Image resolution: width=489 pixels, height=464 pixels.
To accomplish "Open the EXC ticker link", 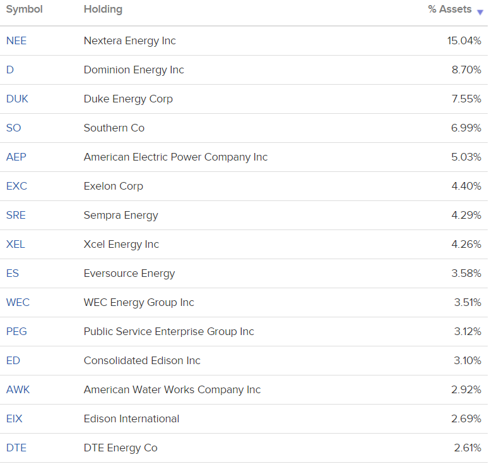I will pos(16,186).
